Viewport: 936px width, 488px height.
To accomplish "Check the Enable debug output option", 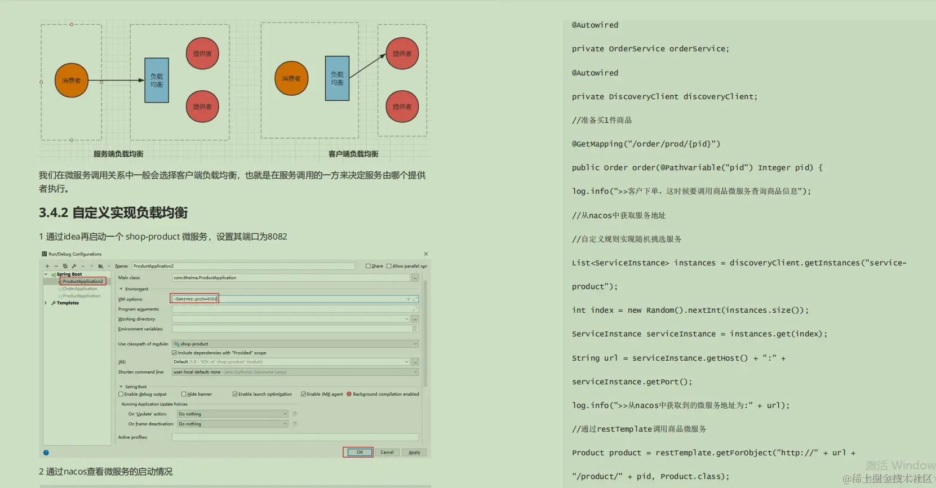I will click(x=121, y=394).
